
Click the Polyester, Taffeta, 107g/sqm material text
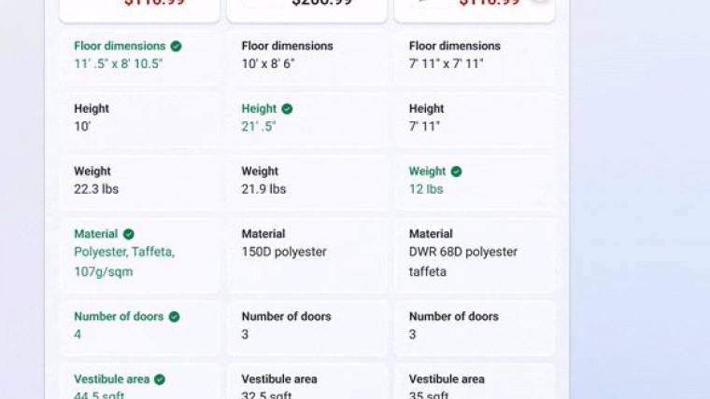click(x=124, y=262)
